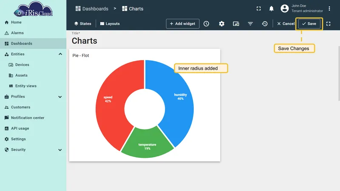Open the time window clock settings

[x=206, y=24]
